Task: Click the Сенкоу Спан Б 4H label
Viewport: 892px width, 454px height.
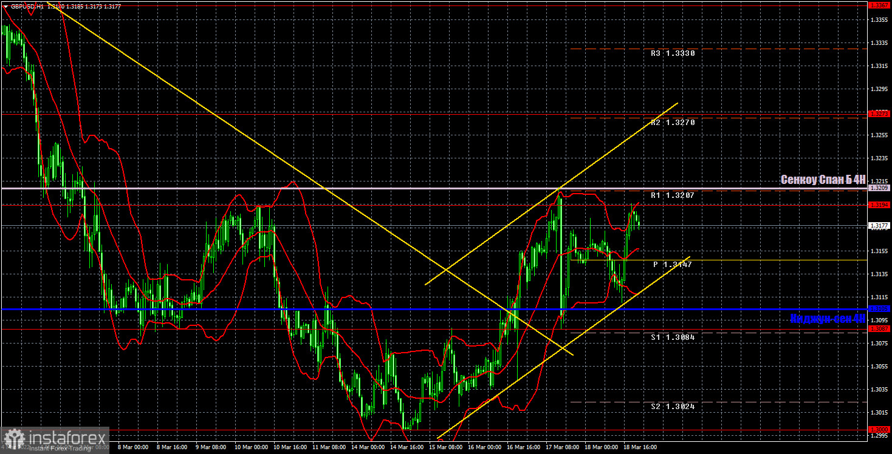Action: [x=823, y=180]
